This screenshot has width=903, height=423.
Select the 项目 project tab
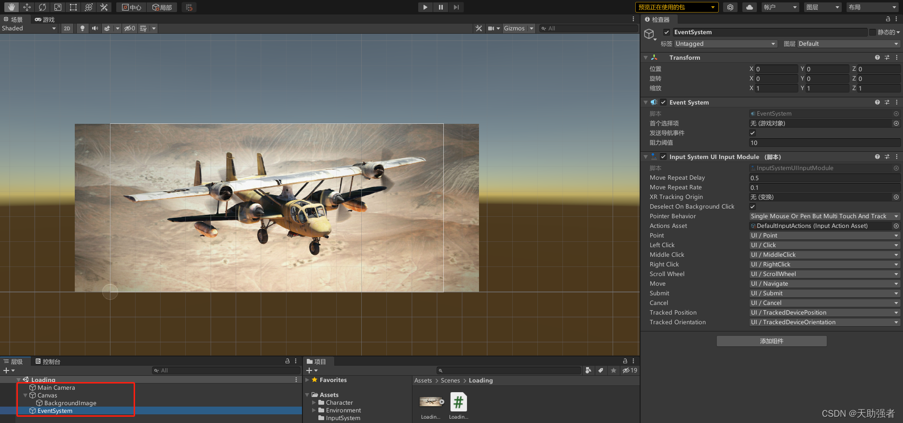[x=316, y=362]
